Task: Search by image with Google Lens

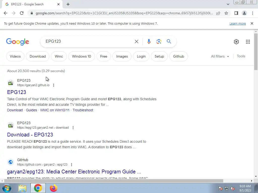Action: [x=159, y=41]
